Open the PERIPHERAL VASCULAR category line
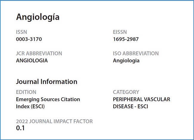 pyautogui.click(x=141, y=99)
